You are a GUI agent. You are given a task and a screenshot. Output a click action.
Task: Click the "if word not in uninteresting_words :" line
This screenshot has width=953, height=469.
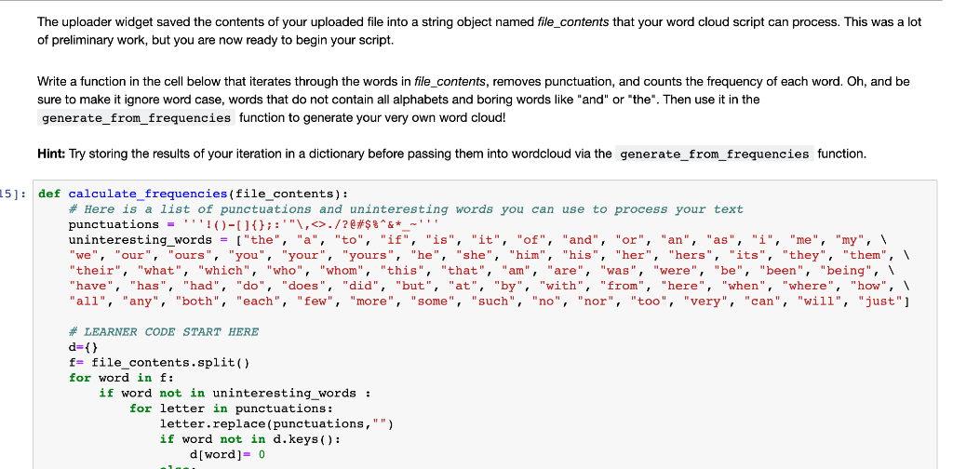click(235, 393)
